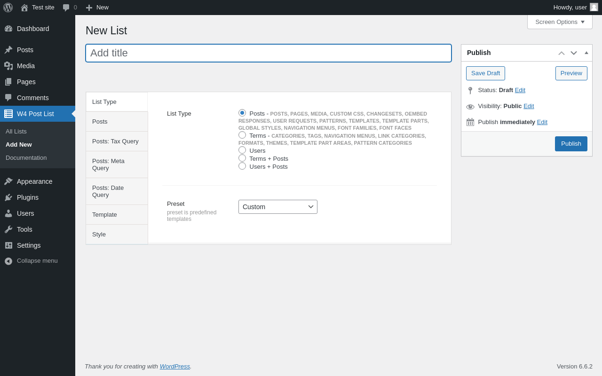
Task: Choose the Users list type radio
Action: point(242,150)
